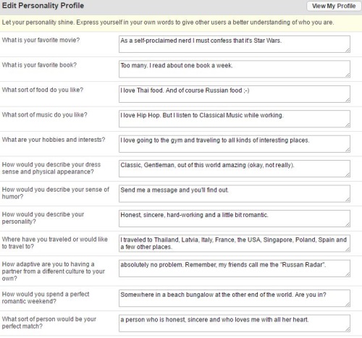Click the 'perfect romantic weekend' question label

tap(46, 297)
